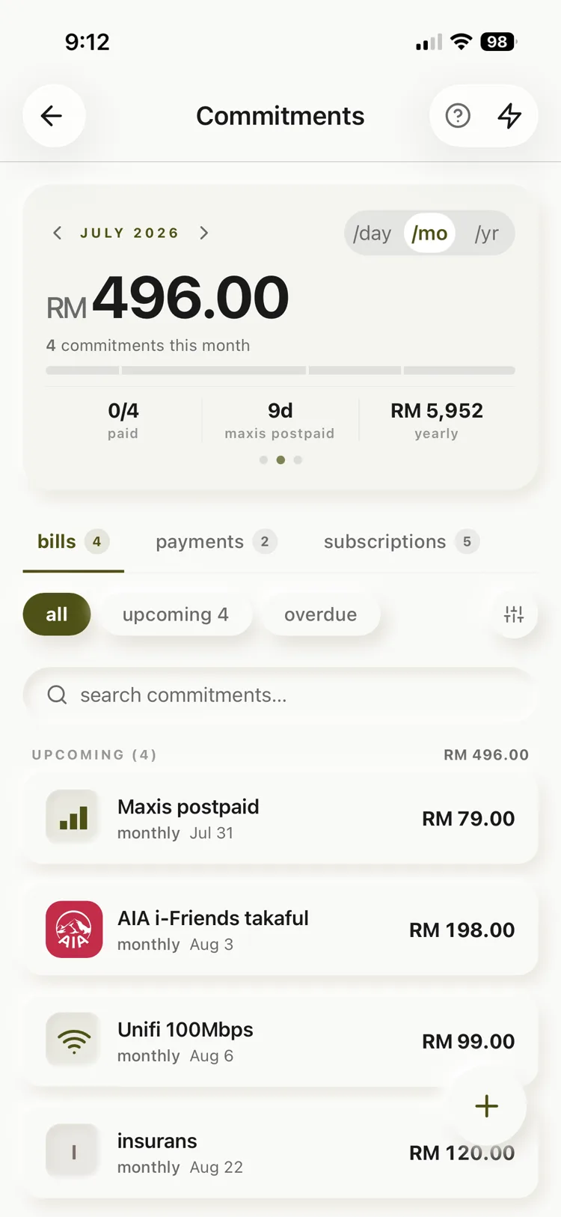
Task: Focus the search commitments field
Action: 280,695
